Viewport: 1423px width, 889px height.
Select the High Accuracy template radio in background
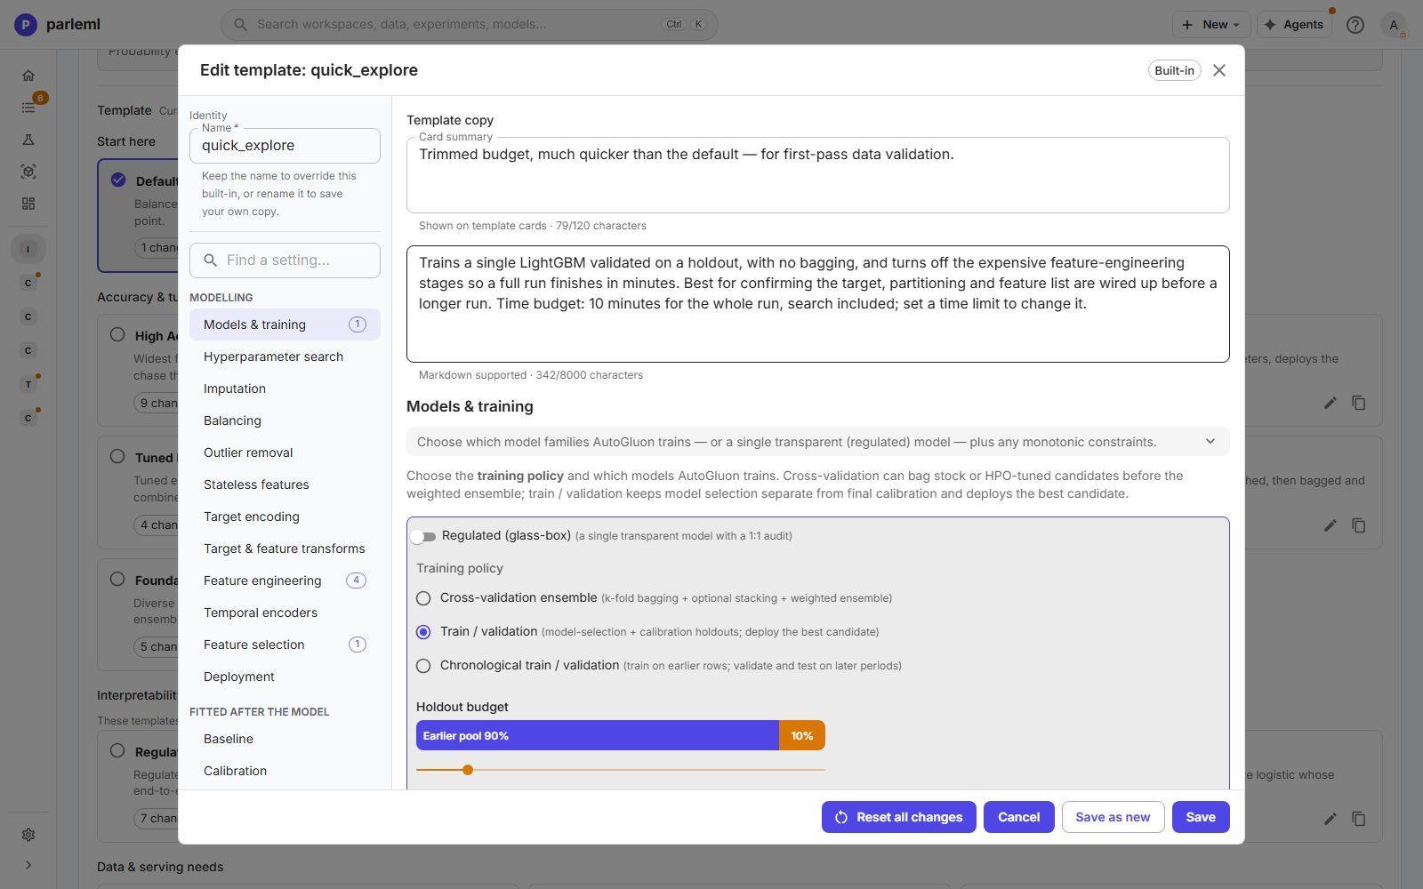click(117, 334)
